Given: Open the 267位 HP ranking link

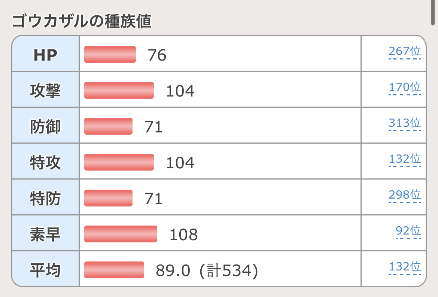Looking at the screenshot, I should coord(405,51).
